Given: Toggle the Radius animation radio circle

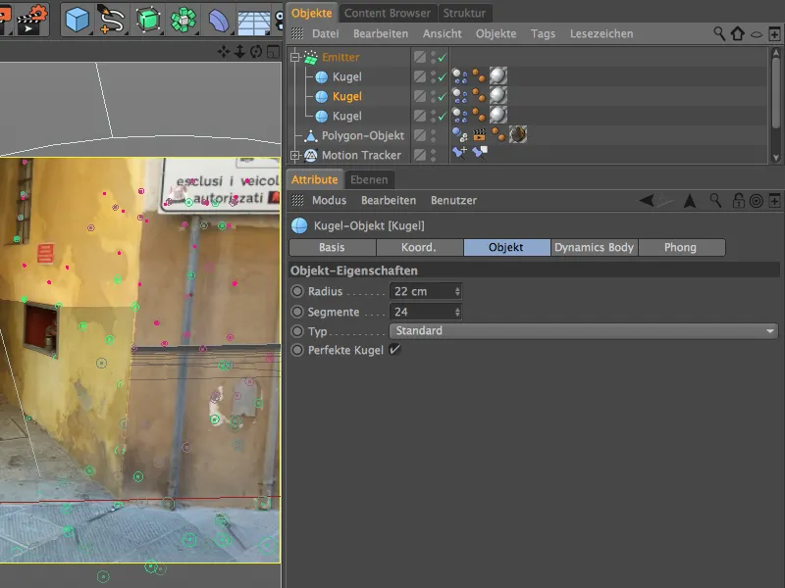Looking at the screenshot, I should [297, 291].
